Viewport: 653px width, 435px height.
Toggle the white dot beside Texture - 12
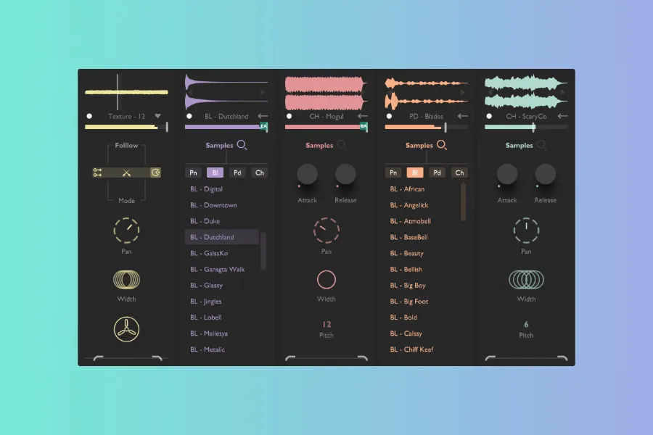click(x=89, y=116)
